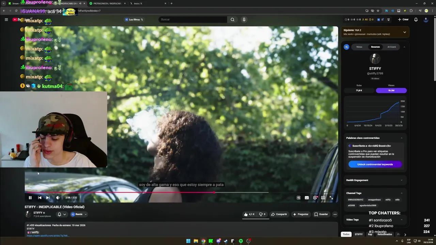Open the Chrome extensions puzzle icon
The width and height of the screenshot is (436, 245).
411,11
